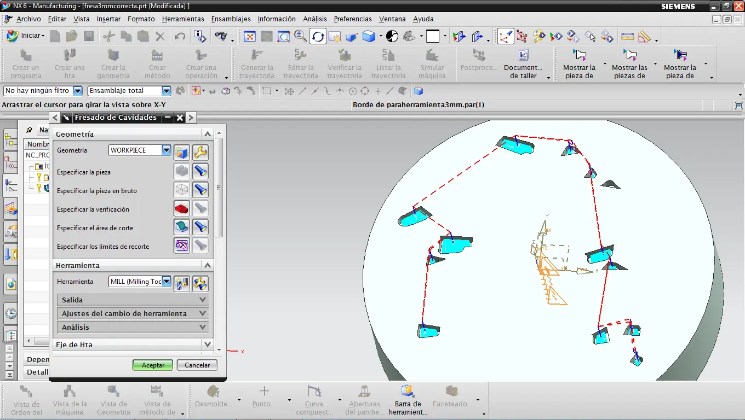Toggle the WCS display icon in toolbar
This screenshot has height=420, width=745.
coord(505,37)
